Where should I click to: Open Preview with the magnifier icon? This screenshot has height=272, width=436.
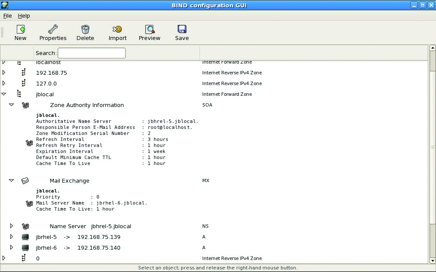149,30
